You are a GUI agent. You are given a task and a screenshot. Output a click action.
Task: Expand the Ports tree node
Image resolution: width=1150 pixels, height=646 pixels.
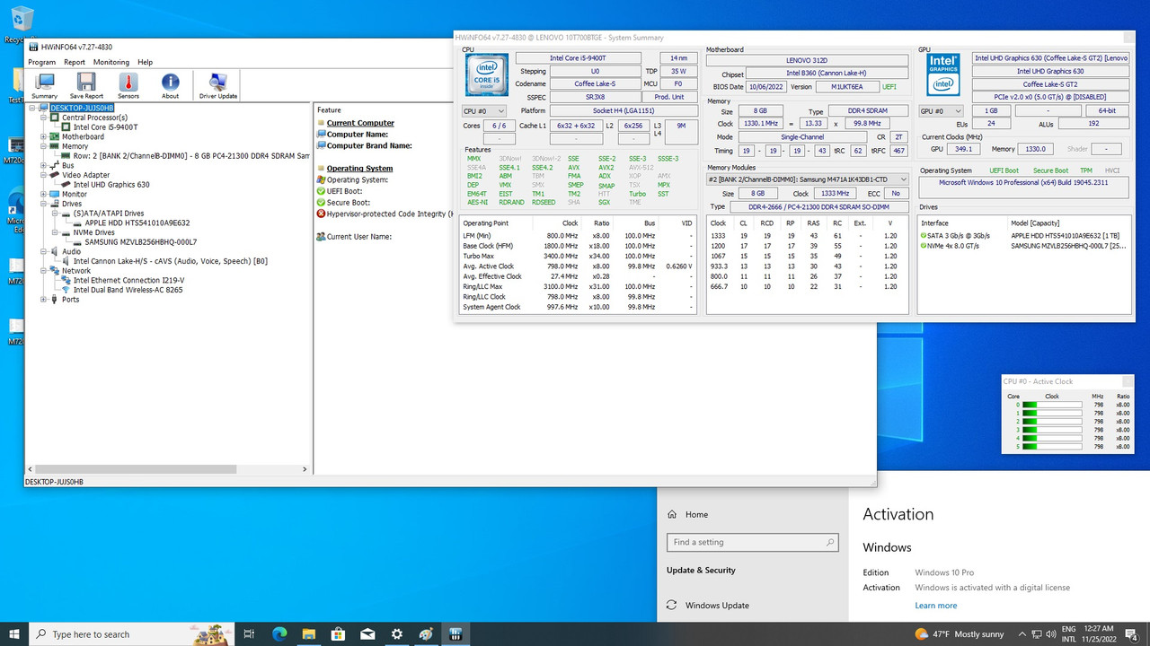44,300
